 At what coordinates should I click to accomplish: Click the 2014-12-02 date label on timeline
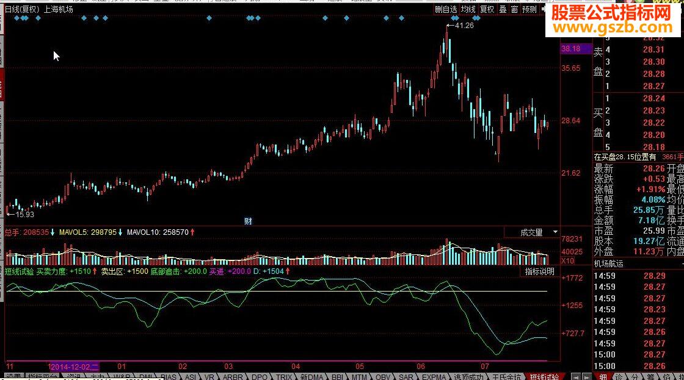coord(75,367)
